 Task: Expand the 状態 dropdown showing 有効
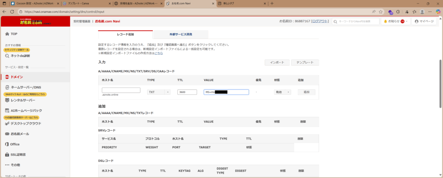coord(282,92)
